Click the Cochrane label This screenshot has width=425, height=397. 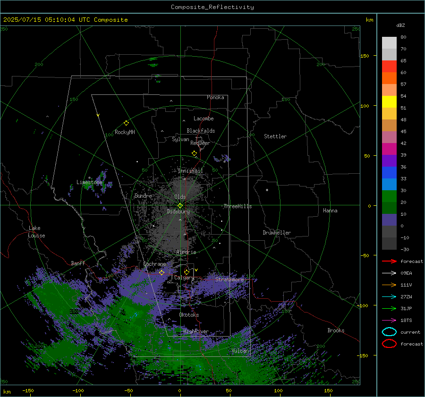pyautogui.click(x=154, y=264)
